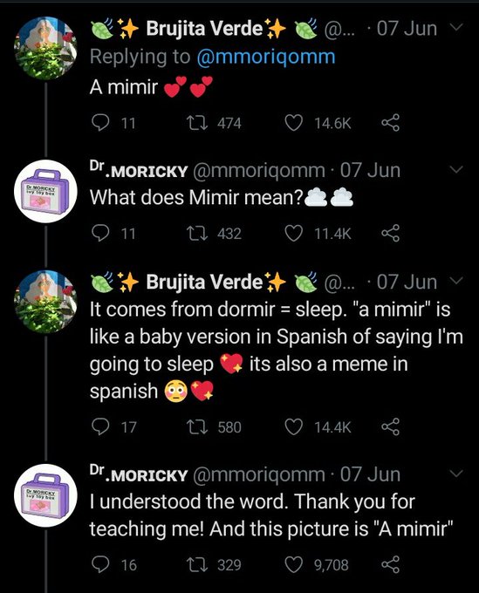This screenshot has height=593, width=479.
Task: Open the @mmoriqomm mention link
Action: pyautogui.click(x=266, y=57)
